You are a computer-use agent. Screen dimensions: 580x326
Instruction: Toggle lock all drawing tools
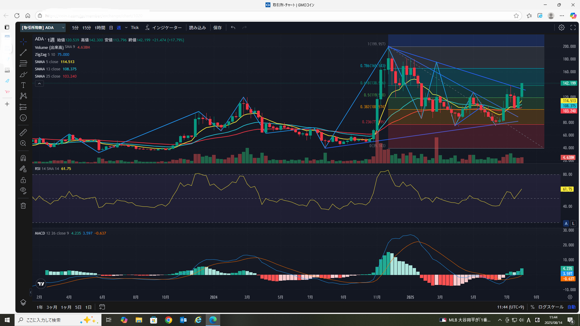click(24, 180)
